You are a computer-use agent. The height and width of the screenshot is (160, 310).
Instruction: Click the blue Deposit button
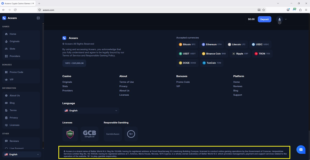click(x=265, y=19)
